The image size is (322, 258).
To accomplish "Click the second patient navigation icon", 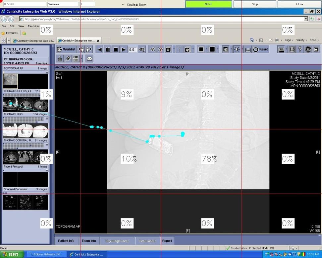I will [89, 49].
